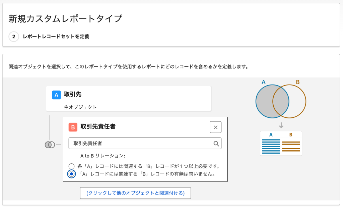Click the blue A column lines in the result preview
The width and height of the screenshot is (343, 216).
point(271,147)
